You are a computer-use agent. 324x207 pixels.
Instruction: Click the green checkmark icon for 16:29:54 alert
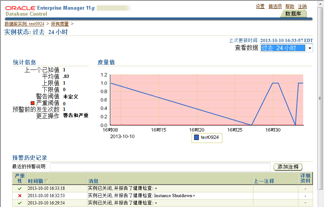pos(20,203)
